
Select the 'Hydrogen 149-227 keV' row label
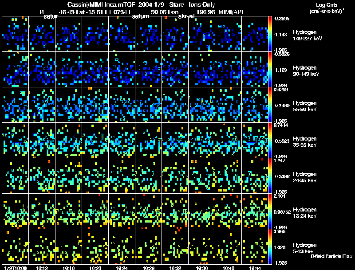(x=308, y=35)
